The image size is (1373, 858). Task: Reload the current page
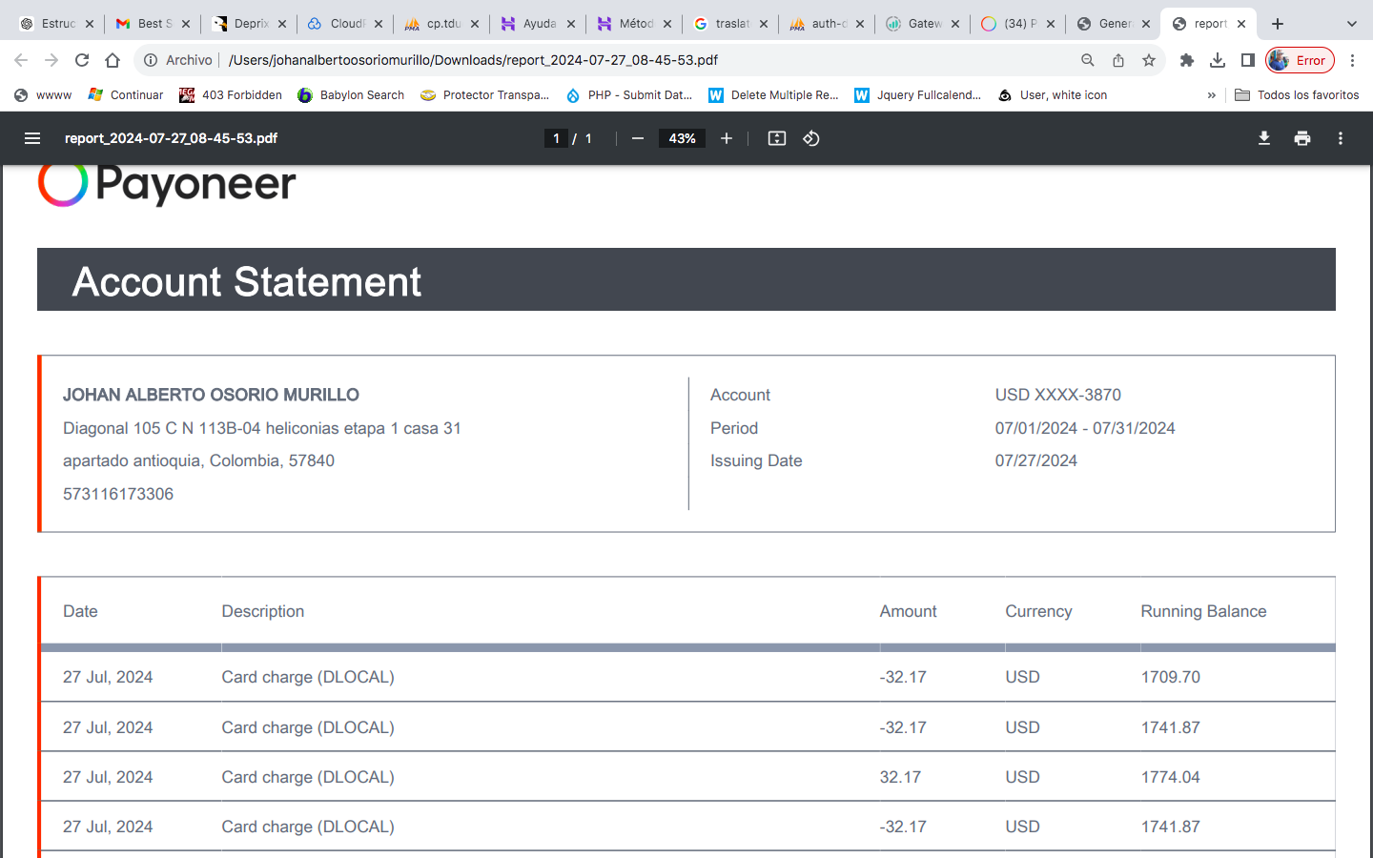(82, 60)
